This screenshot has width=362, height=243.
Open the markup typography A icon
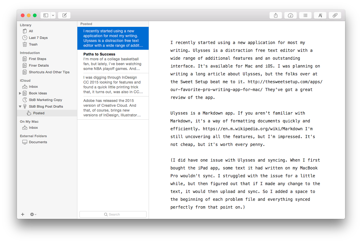320,15
